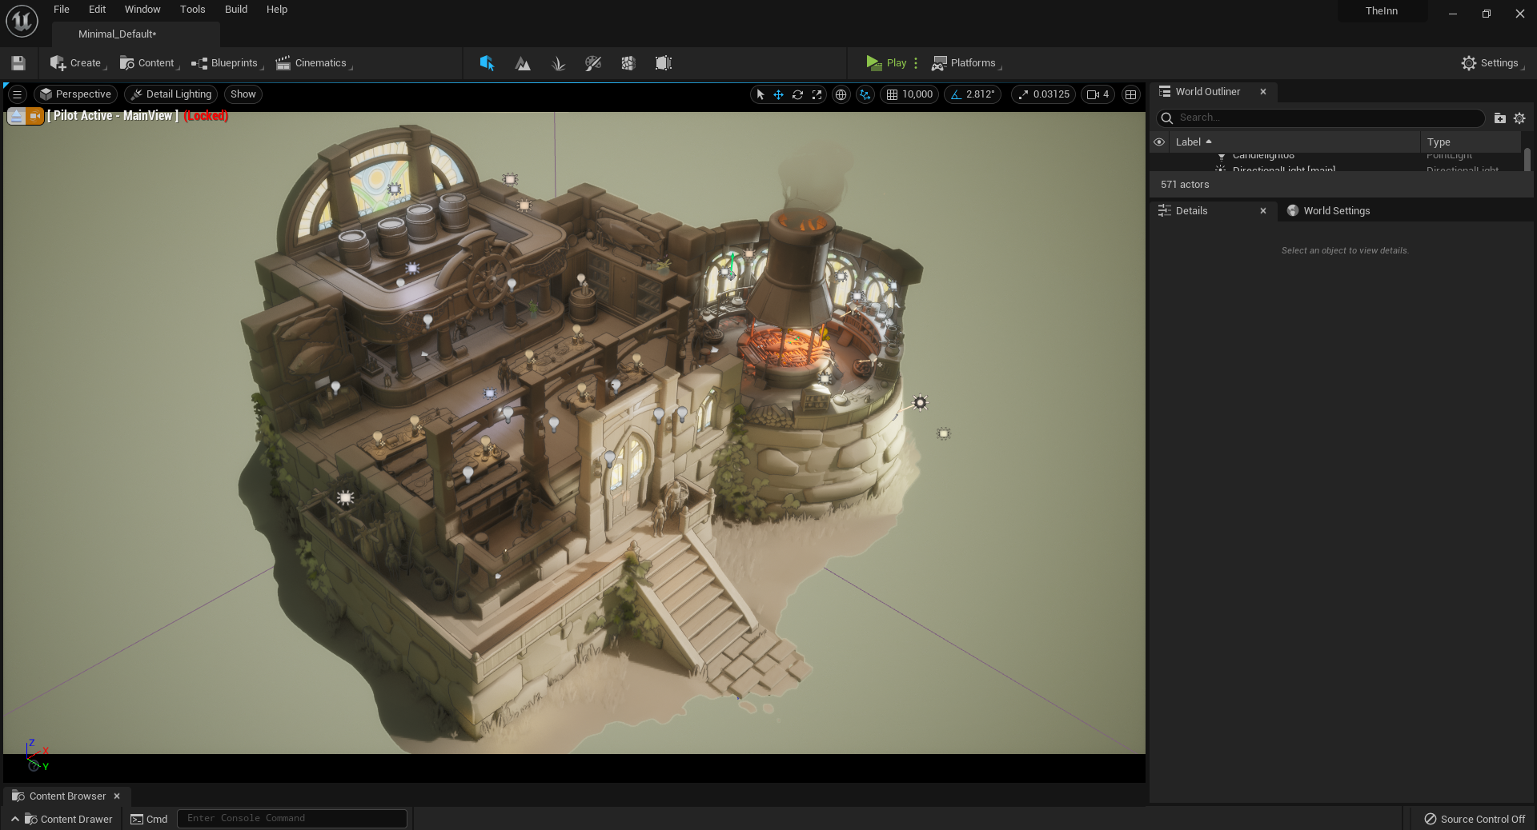
Task: Select the Fracture mode icon
Action: [628, 63]
